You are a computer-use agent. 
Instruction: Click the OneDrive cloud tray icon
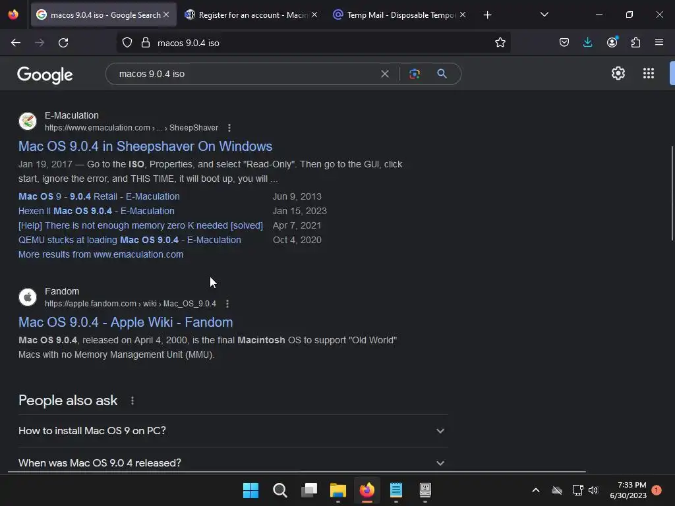(556, 490)
